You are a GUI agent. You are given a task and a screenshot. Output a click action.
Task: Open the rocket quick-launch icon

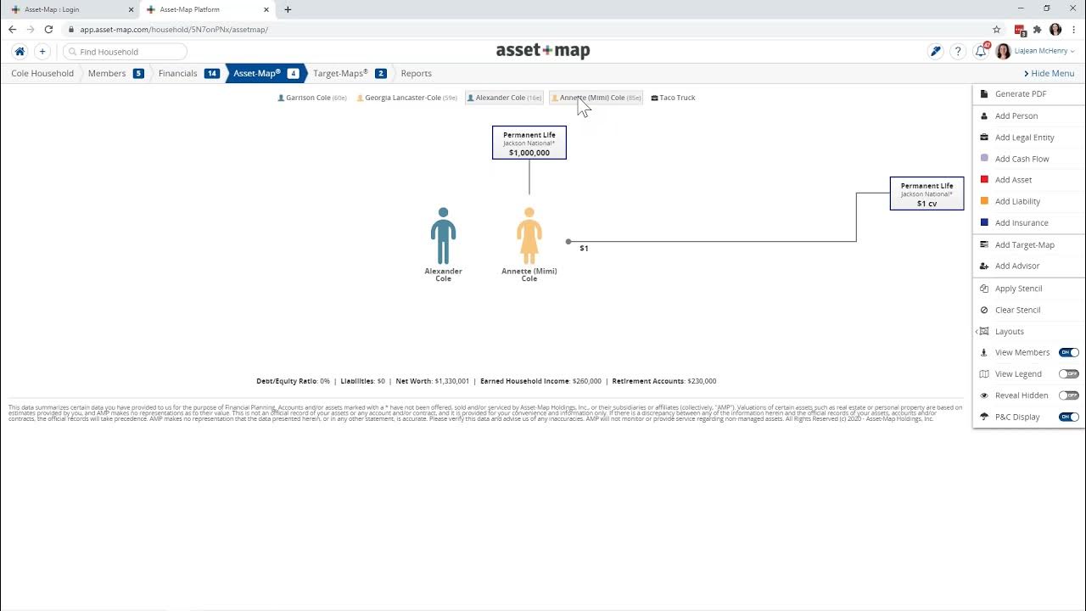pyautogui.click(x=936, y=51)
